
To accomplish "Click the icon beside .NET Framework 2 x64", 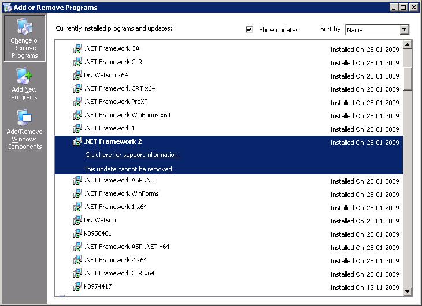I will [x=77, y=260].
